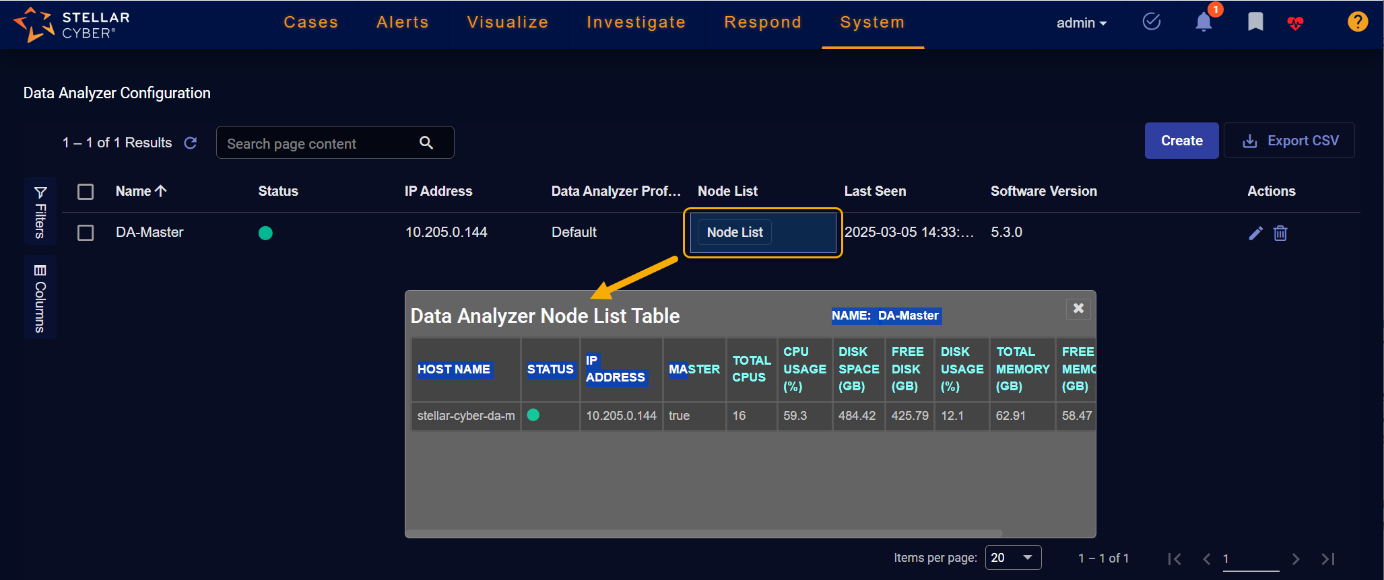Click the heart system health icon

pyautogui.click(x=1295, y=24)
